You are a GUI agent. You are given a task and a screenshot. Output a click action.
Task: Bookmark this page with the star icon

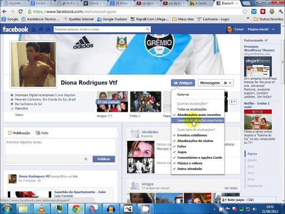(x=245, y=11)
